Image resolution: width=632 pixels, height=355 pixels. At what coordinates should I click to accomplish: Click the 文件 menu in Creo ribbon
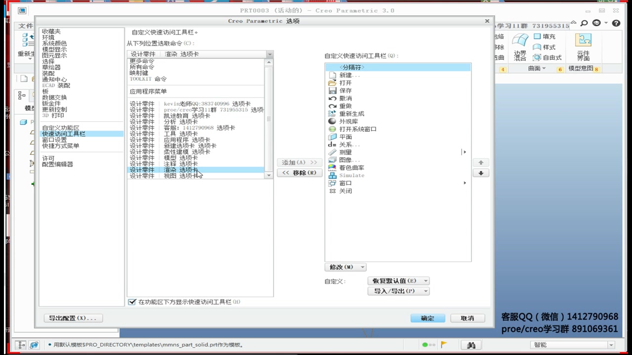pos(26,26)
